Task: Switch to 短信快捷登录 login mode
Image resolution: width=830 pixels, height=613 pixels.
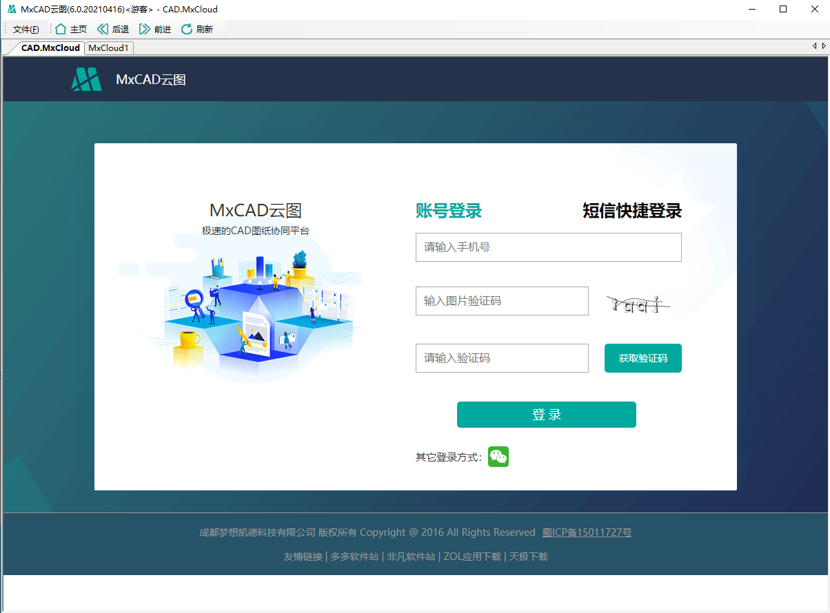Action: [631, 211]
